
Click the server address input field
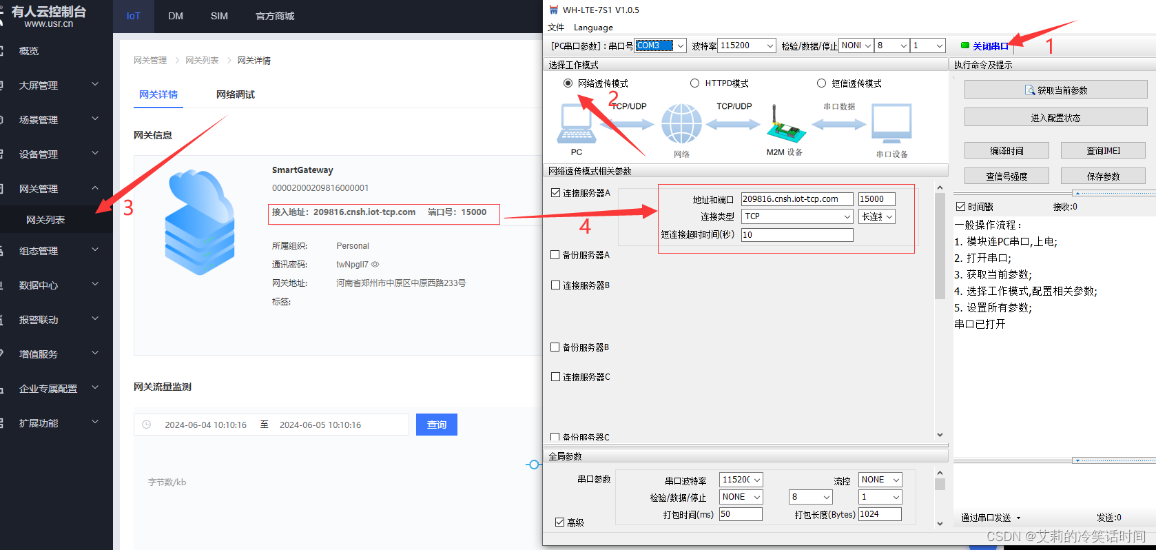797,199
